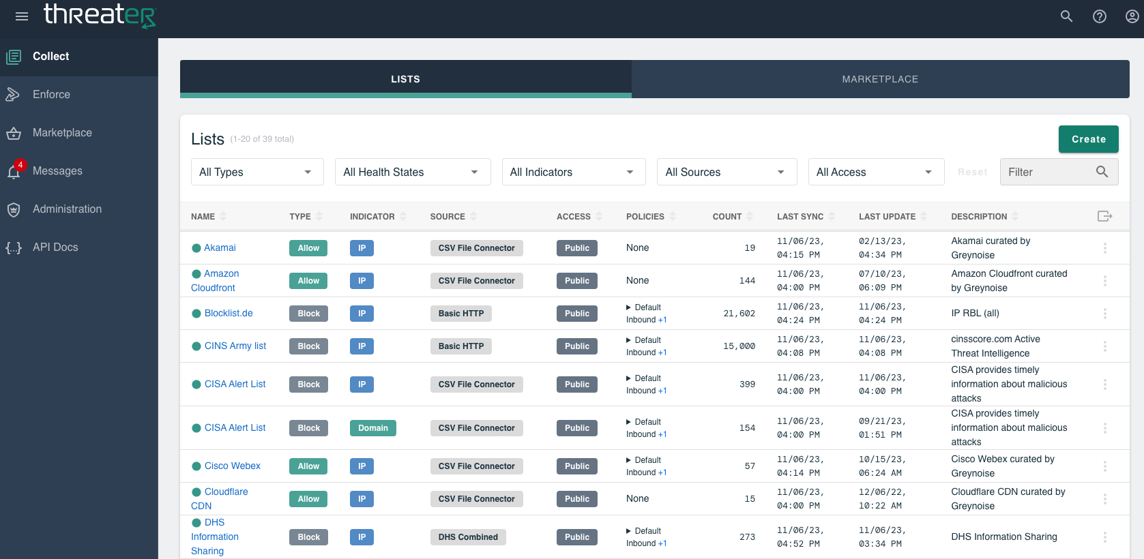This screenshot has height=559, width=1144.
Task: Click the DHS Combined source badge
Action: click(468, 537)
